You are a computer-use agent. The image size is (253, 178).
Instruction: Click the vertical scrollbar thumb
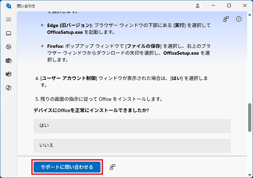250,117
